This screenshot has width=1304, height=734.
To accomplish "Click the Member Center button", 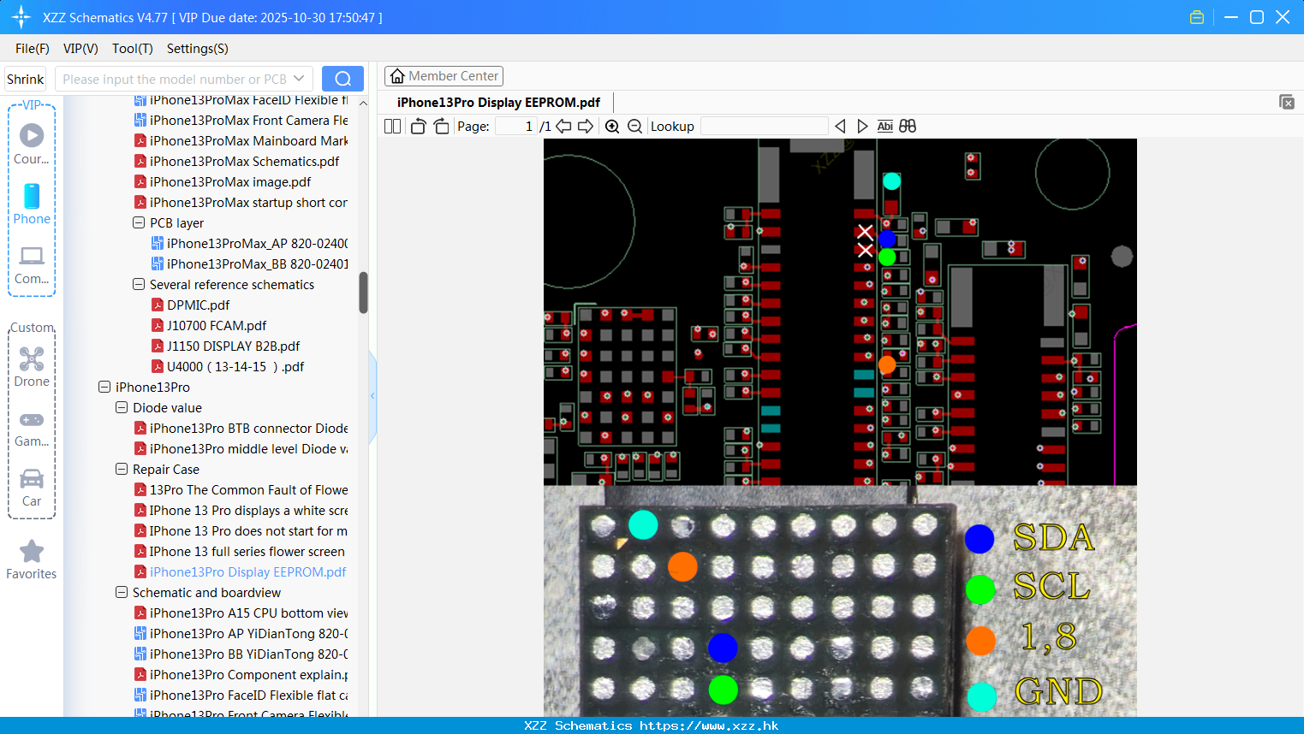I will click(444, 76).
